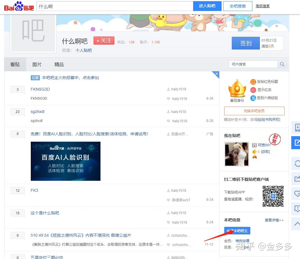The image size is (300, 259).
Task: Click the 签到六倍经验 icon
Action: [253, 98]
